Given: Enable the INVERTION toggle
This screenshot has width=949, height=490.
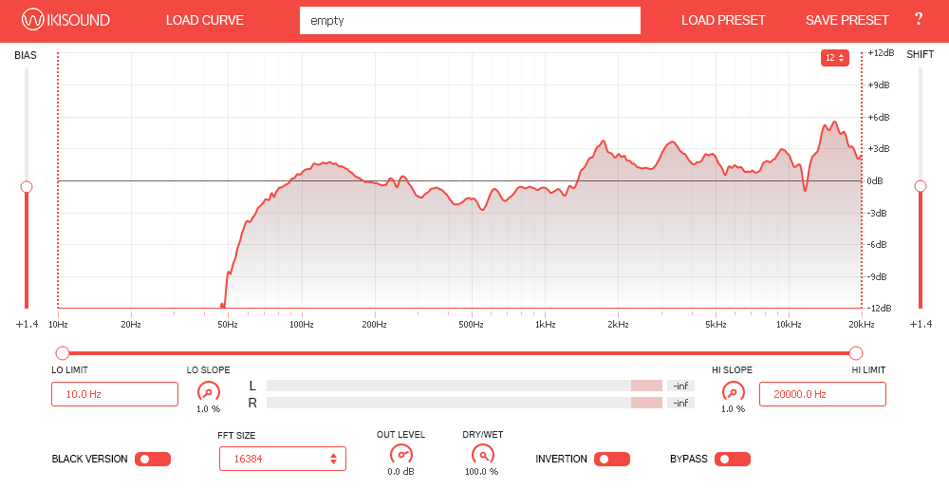Looking at the screenshot, I should pyautogui.click(x=612, y=460).
